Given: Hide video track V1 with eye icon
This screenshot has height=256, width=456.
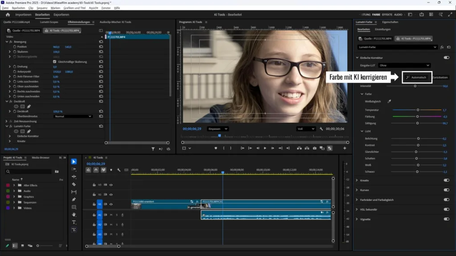Looking at the screenshot, I should point(111,204).
